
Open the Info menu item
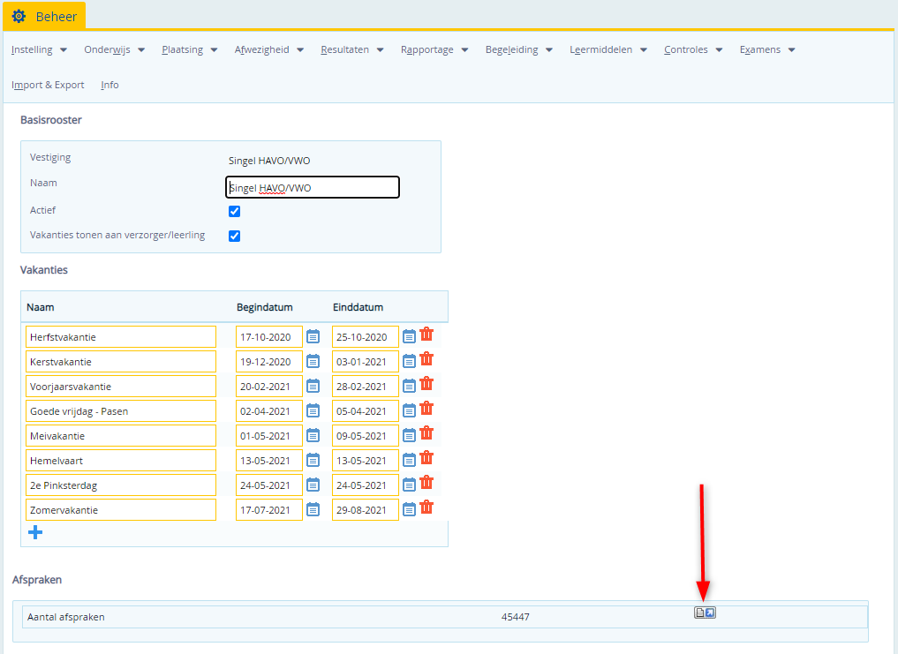(110, 85)
